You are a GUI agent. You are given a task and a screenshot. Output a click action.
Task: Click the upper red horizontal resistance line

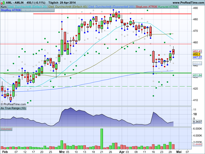(112, 14)
